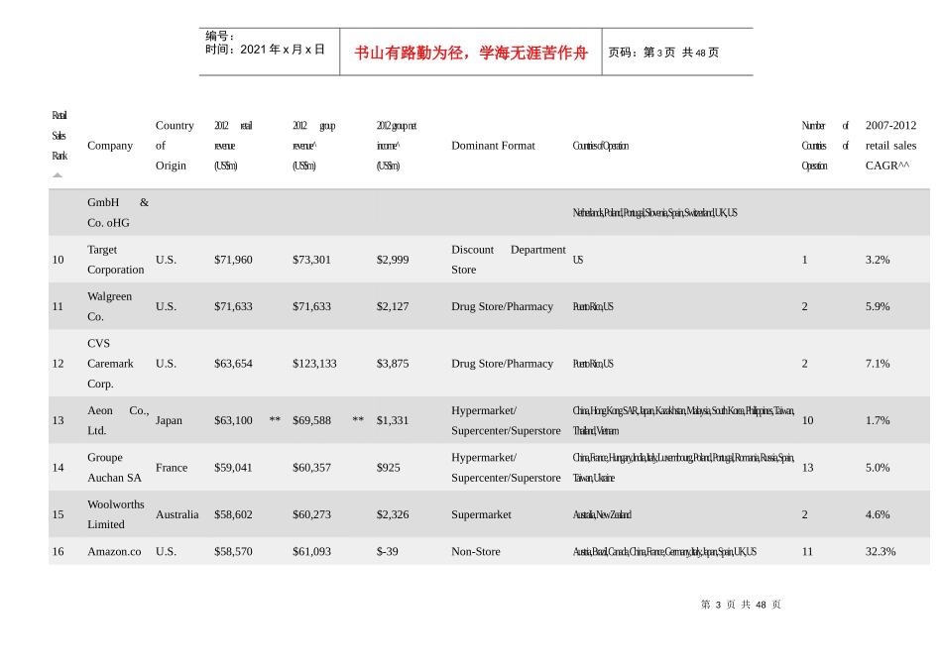Select the $1,331 net income value

[393, 420]
